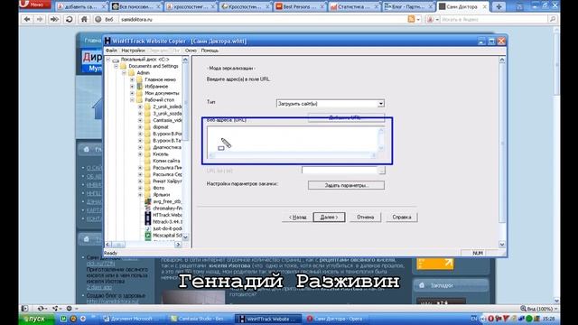Select the chromakey-fin file in tree
Viewport: 578px width, 325px height.
[x=167, y=209]
